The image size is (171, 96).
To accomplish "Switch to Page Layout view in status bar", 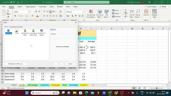I will click(139, 88).
